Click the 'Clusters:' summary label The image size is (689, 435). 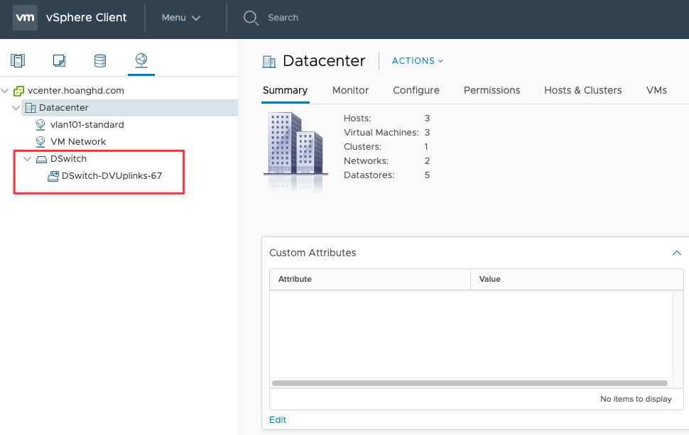[362, 147]
